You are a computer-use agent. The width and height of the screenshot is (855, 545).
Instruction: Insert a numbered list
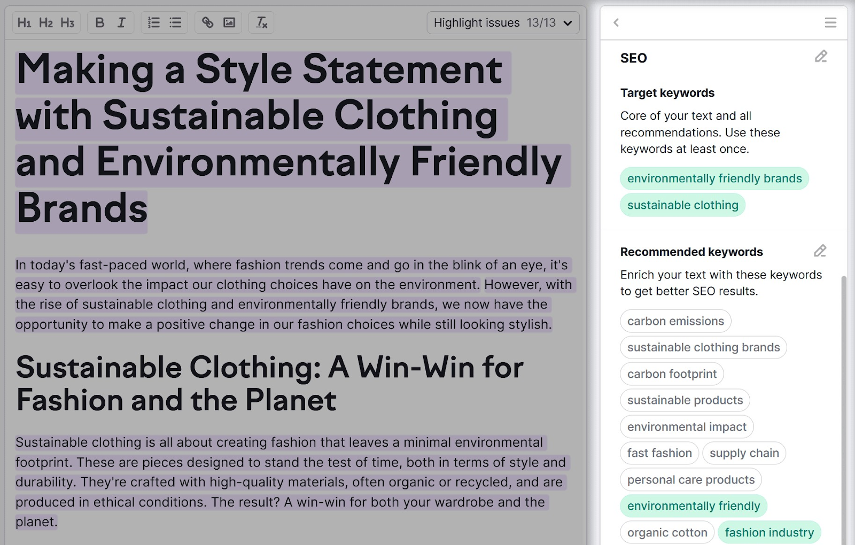(154, 22)
